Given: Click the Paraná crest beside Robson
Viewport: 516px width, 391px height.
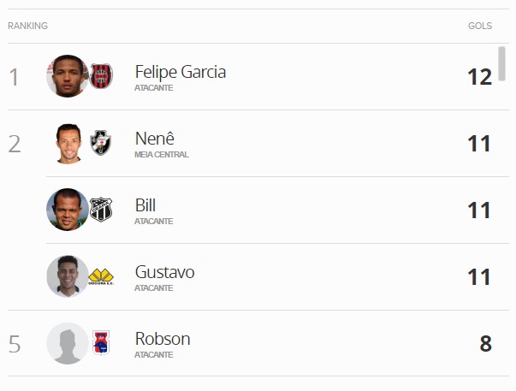Looking at the screenshot, I should (x=101, y=343).
